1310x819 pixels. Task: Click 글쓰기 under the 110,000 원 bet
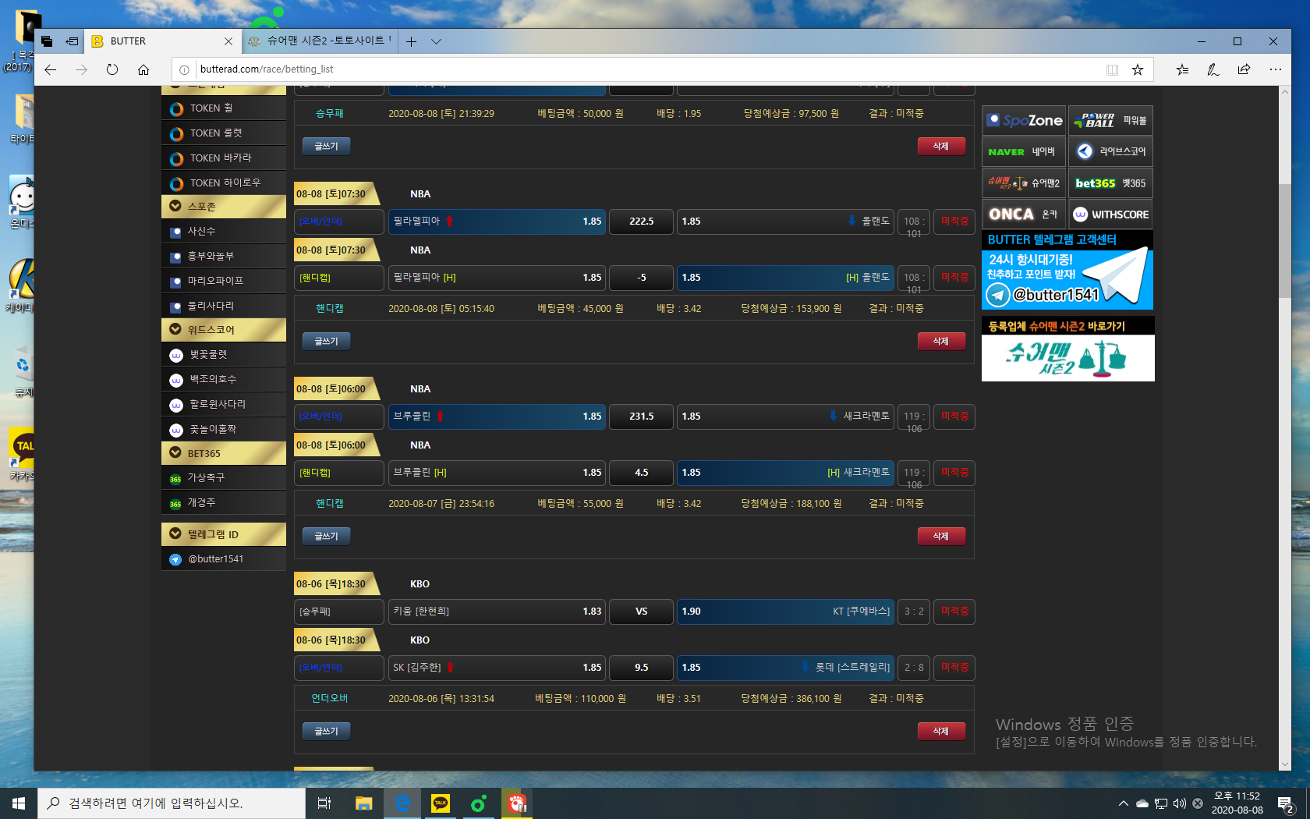point(326,731)
